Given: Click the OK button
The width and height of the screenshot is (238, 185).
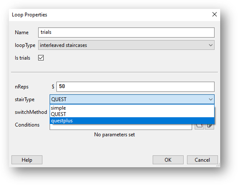Looking at the screenshot, I should (x=168, y=160).
